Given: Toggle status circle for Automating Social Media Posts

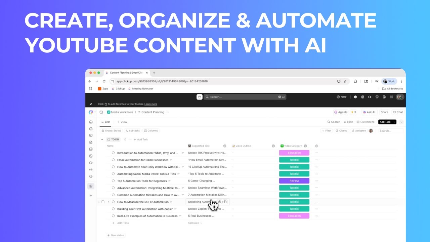Looking at the screenshot, I should pos(113,174).
